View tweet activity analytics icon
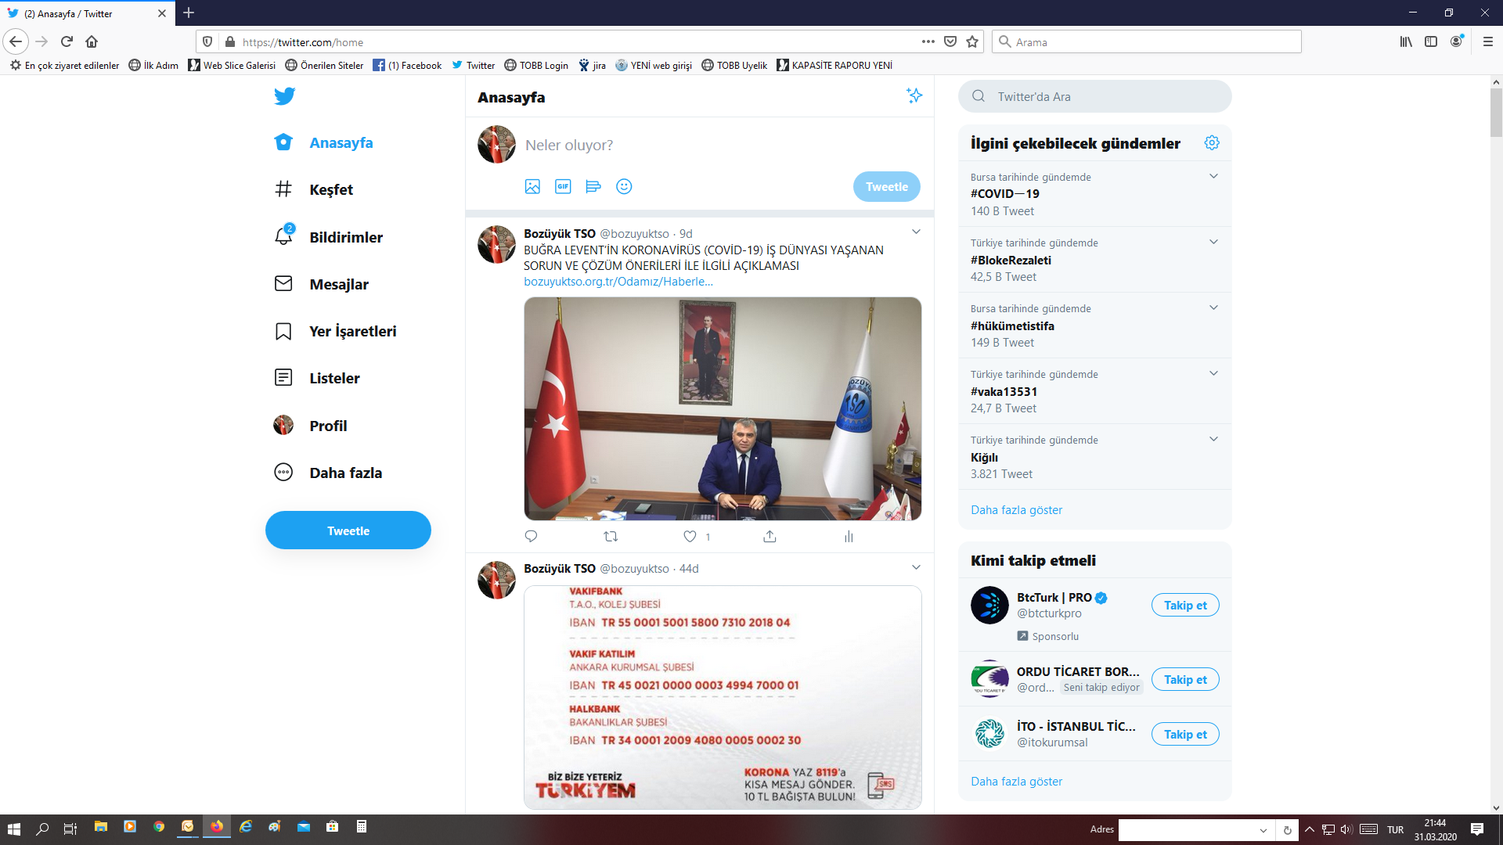Viewport: 1503px width, 845px height. (x=849, y=536)
